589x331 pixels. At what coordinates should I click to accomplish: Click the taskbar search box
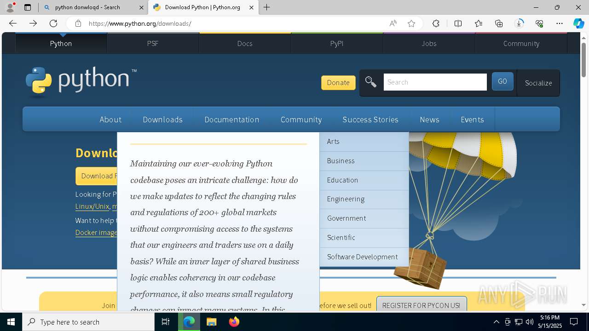click(x=88, y=322)
